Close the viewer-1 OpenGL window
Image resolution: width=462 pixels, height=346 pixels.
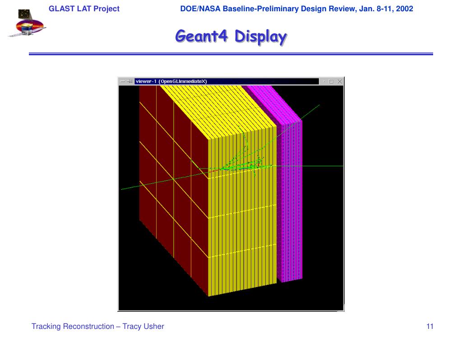click(339, 82)
